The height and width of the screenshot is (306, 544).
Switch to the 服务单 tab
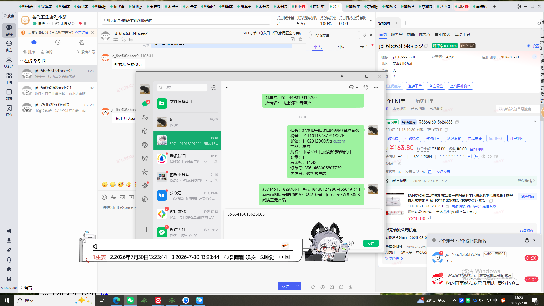point(397,34)
